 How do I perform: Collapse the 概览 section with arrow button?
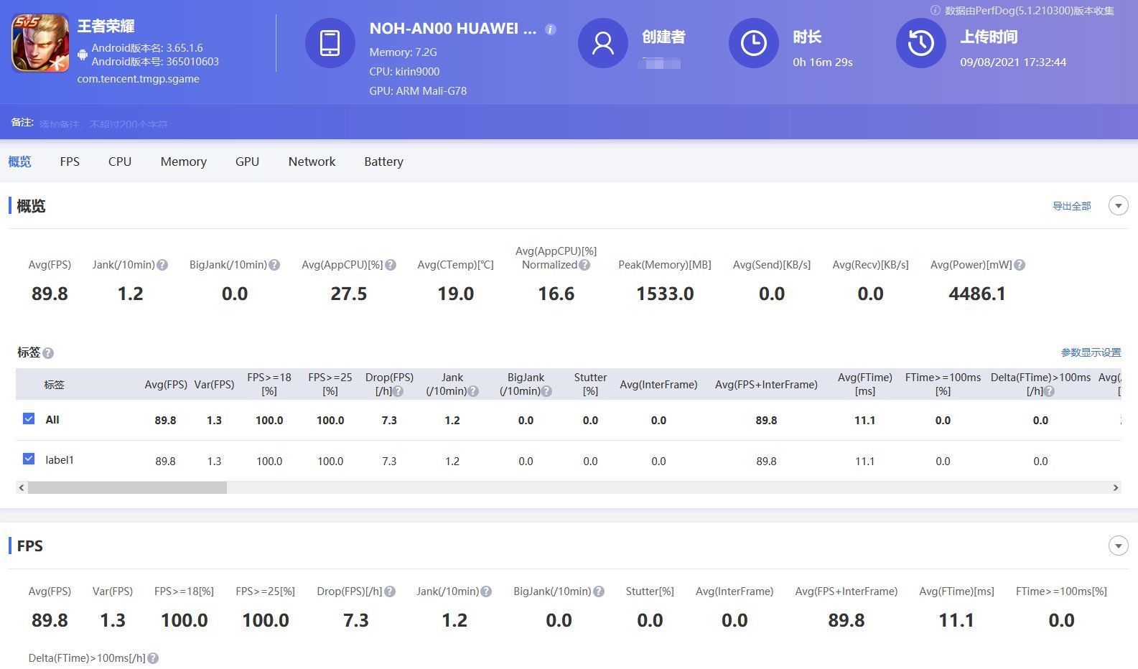point(1118,205)
